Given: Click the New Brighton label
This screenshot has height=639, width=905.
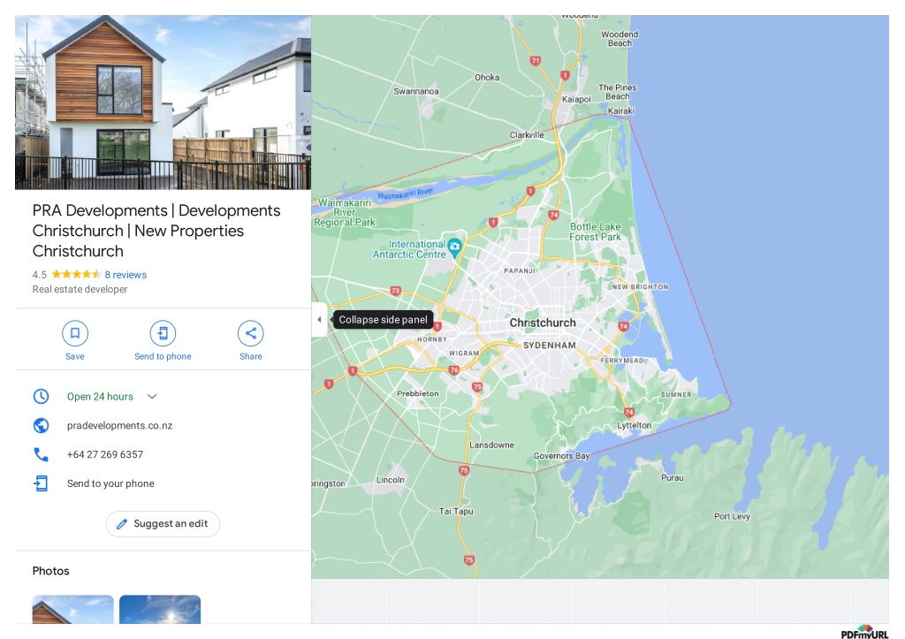Looking at the screenshot, I should [x=640, y=287].
